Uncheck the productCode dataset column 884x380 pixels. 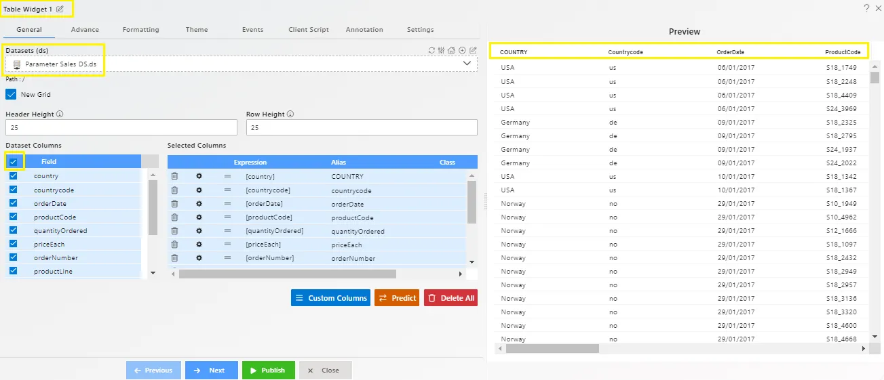point(13,217)
